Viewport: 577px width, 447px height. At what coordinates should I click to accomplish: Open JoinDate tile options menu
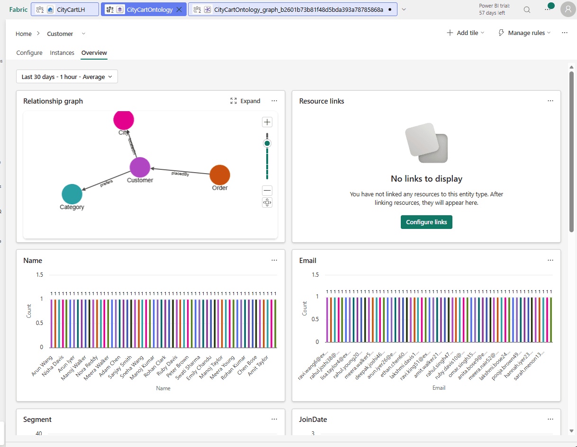point(550,419)
